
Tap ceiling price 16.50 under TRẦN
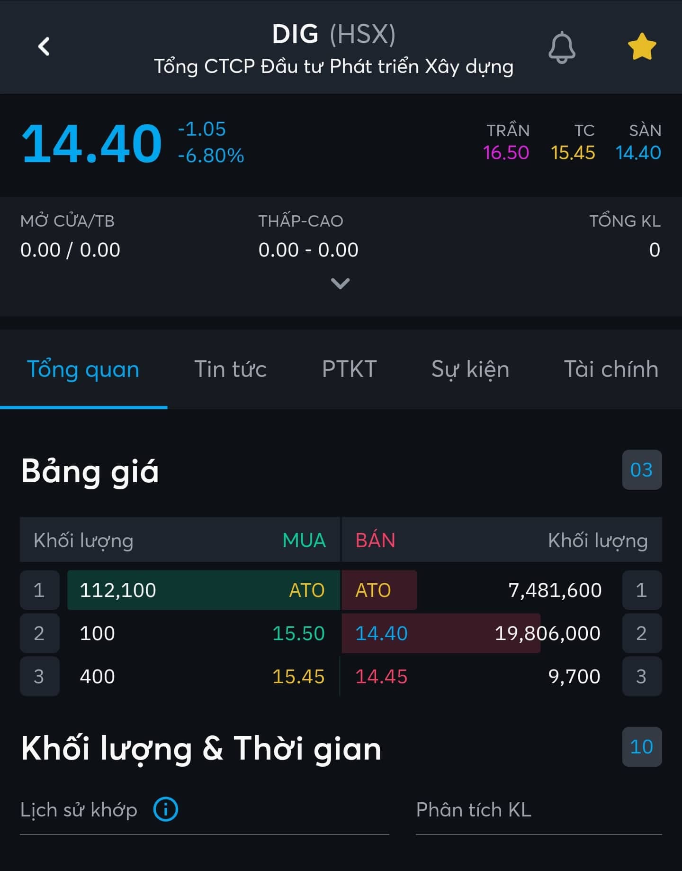[x=506, y=153]
